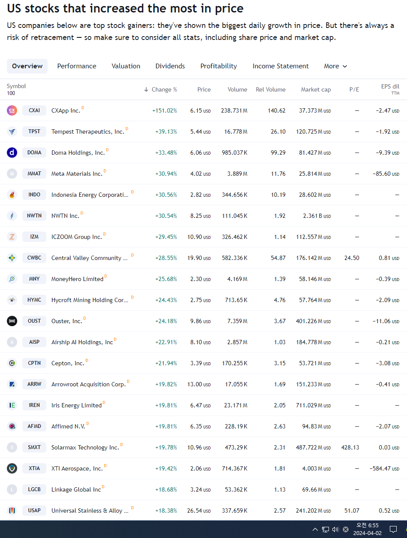Open the NWTN Inc. company link
Screen dimensions: 407x538
point(65,216)
